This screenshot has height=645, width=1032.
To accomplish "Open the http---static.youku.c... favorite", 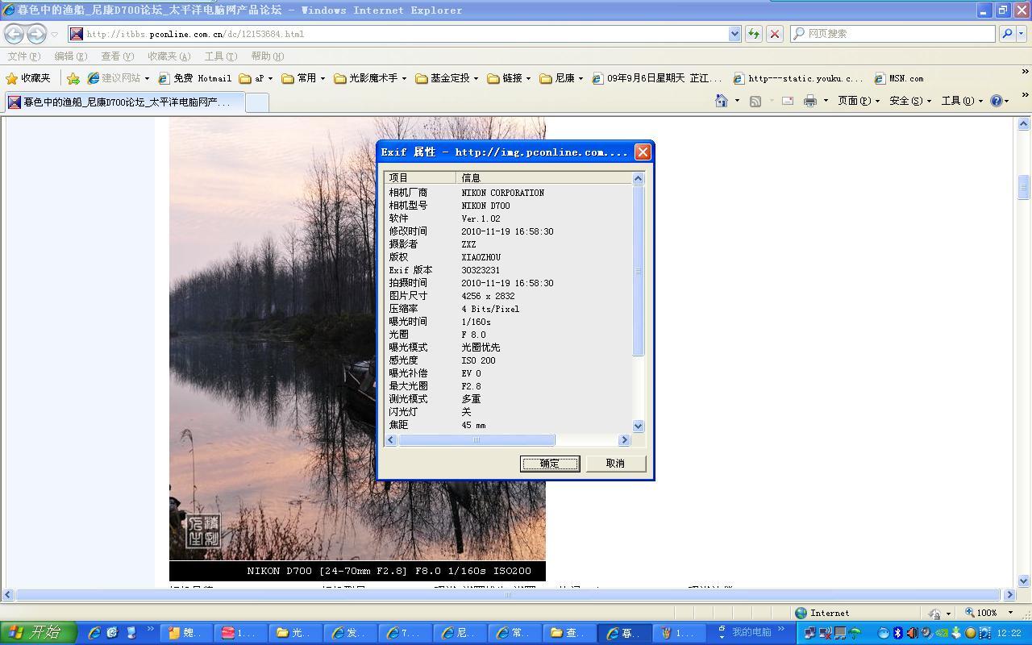I will tap(798, 78).
